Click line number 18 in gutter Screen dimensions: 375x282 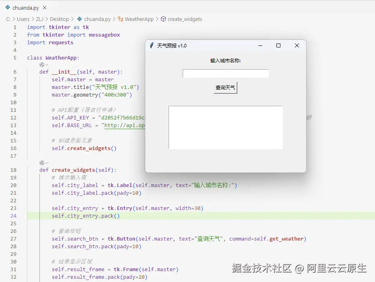(13, 170)
